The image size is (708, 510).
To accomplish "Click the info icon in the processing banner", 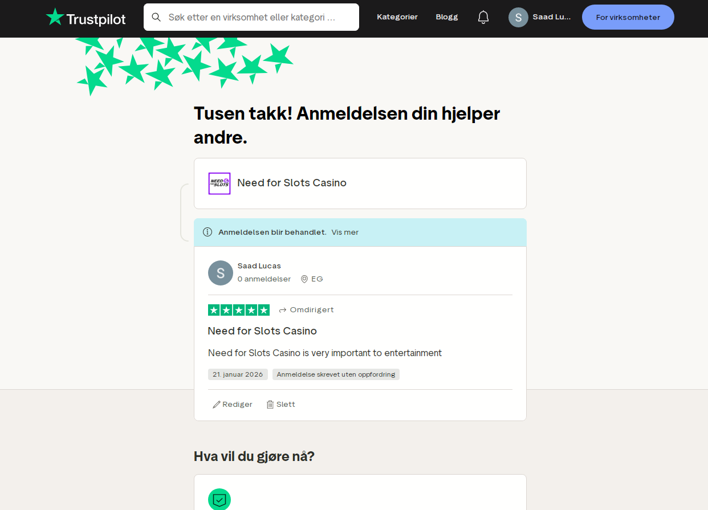I will [x=207, y=232].
